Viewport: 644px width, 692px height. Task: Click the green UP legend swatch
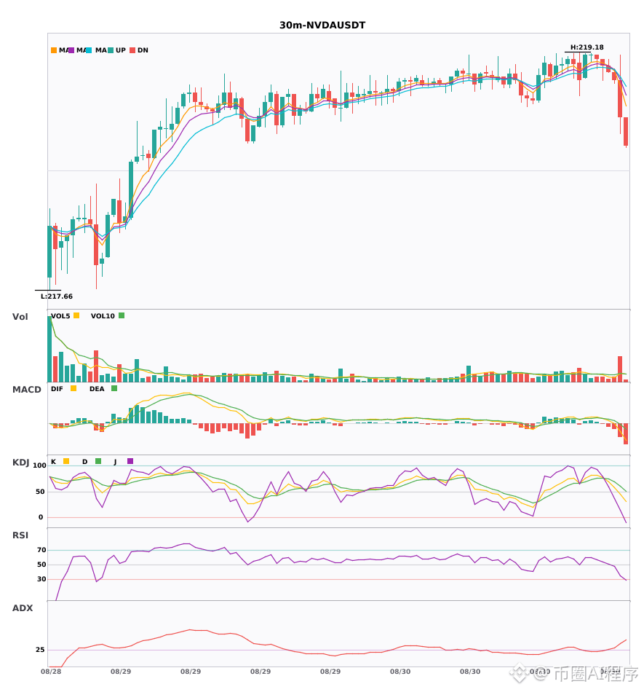111,50
